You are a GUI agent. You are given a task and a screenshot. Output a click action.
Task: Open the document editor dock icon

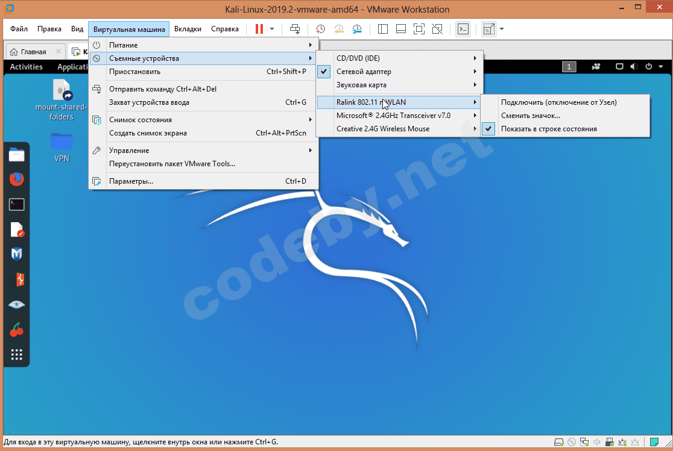coord(16,230)
